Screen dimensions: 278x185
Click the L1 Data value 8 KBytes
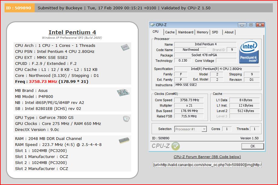[x=245, y=100]
